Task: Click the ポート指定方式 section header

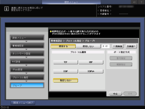Action: [x=121, y=52]
